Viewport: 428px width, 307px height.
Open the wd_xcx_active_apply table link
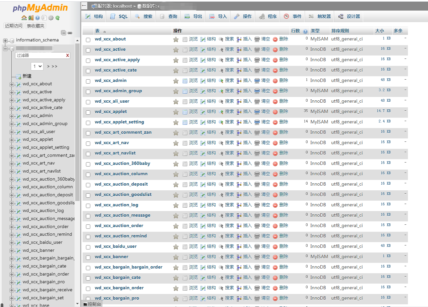(117, 60)
